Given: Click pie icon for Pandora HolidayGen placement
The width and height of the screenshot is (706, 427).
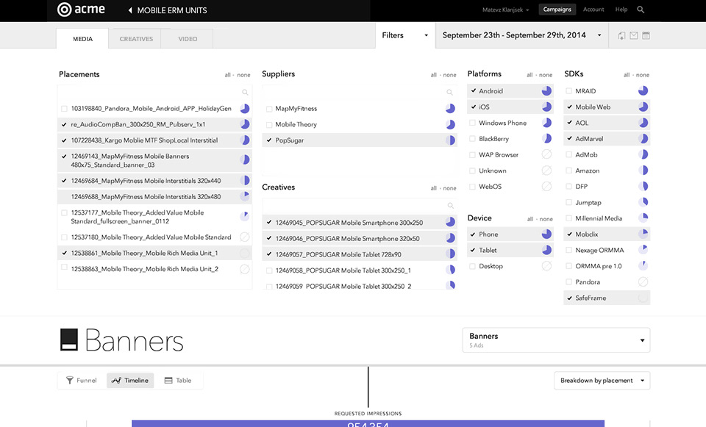Looking at the screenshot, I should click(244, 109).
